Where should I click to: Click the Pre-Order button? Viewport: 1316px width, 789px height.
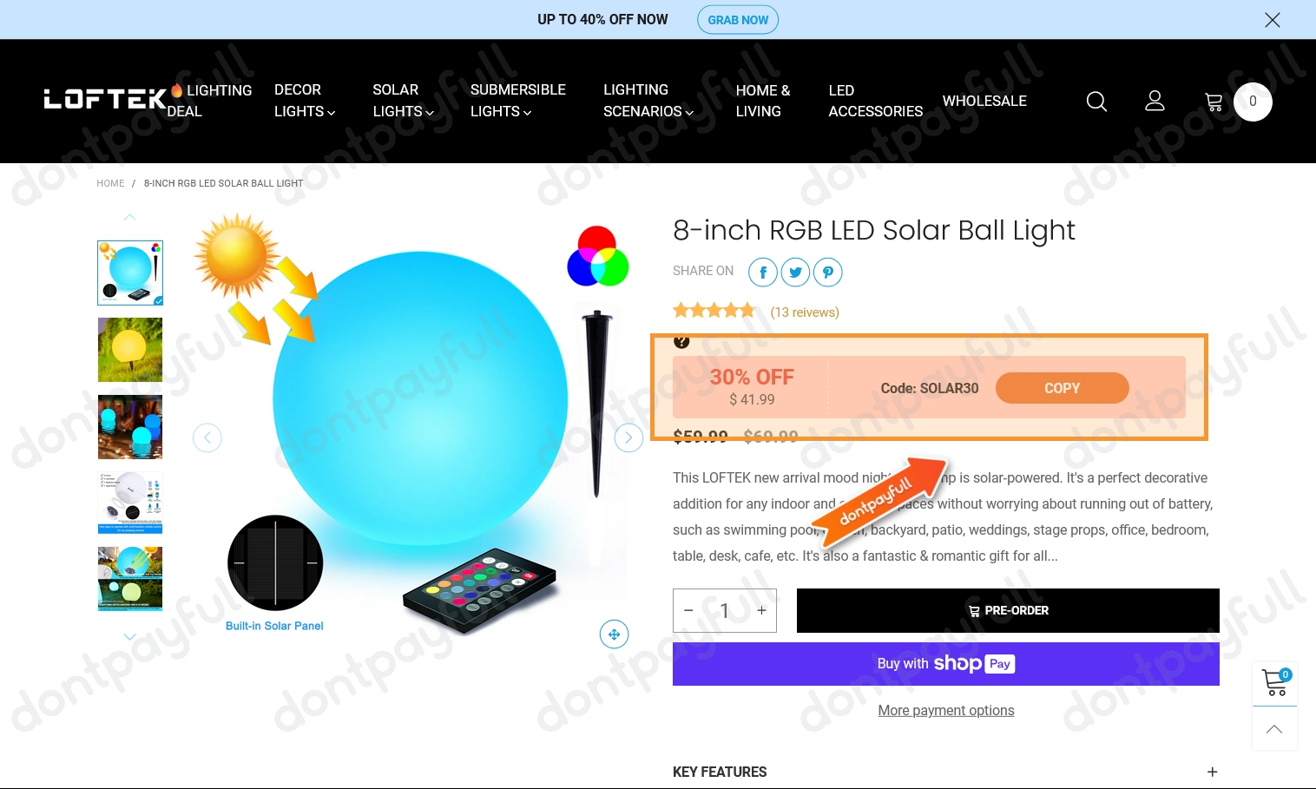point(1008,610)
